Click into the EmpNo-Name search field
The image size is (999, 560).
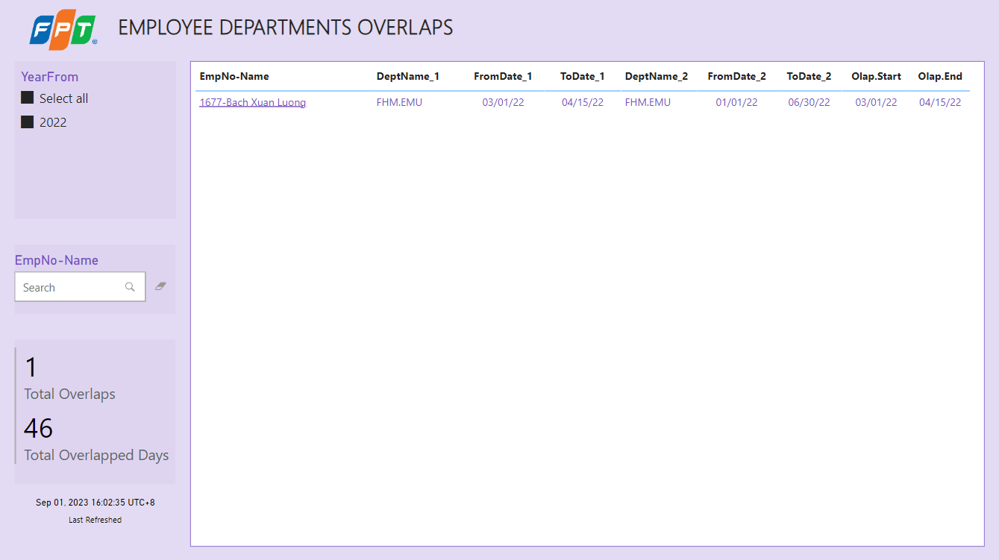click(67, 287)
